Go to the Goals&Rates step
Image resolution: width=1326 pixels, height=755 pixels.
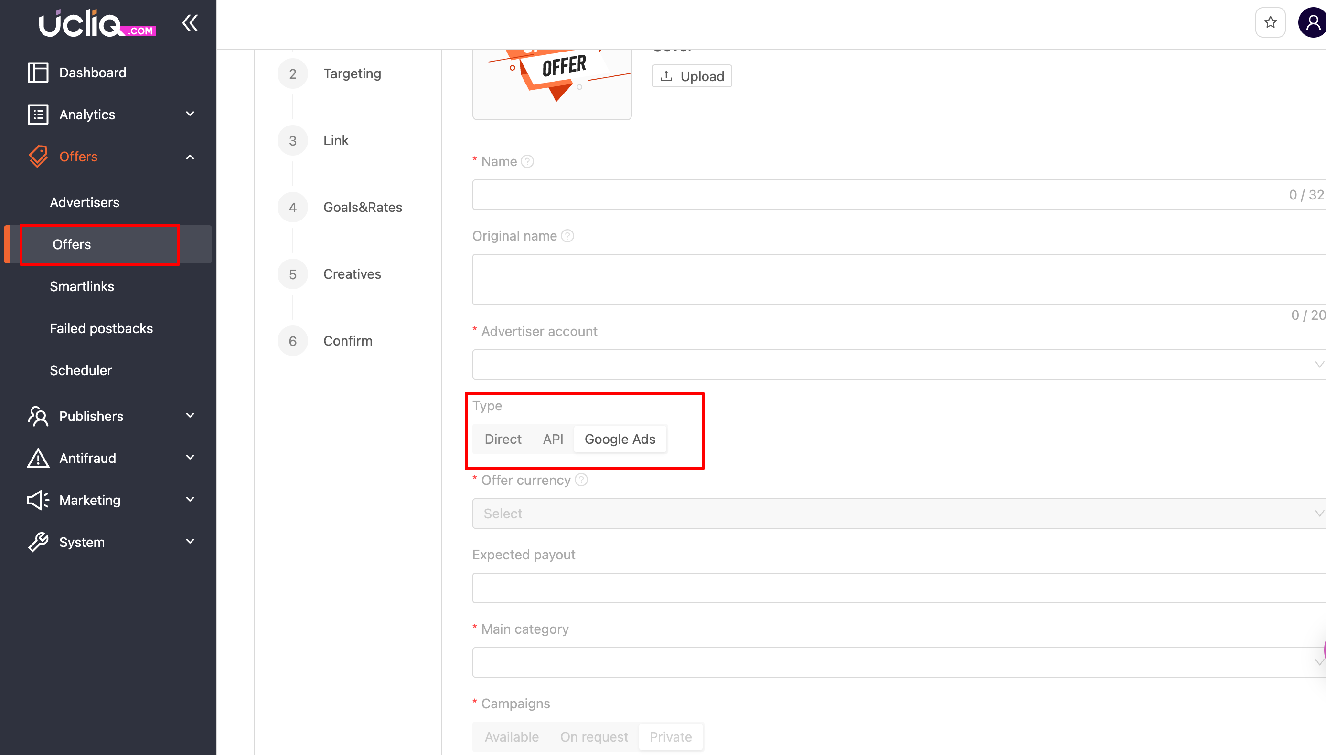[x=362, y=208]
